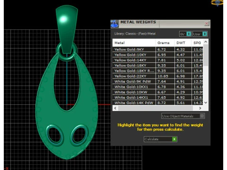This screenshot has width=227, height=170.
Task: Enable Use Object Materials option
Action: click(183, 116)
